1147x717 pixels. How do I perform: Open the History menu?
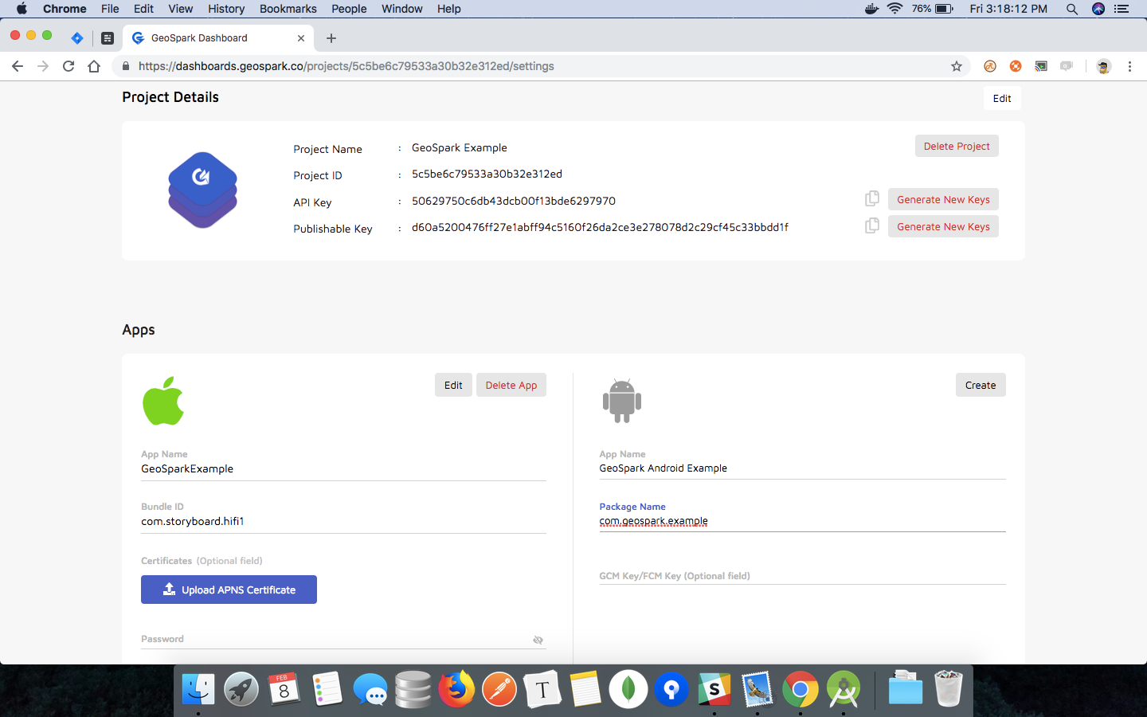(x=226, y=9)
